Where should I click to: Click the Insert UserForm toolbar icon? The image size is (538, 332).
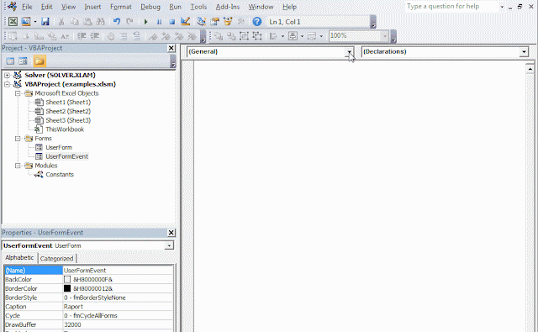coord(26,22)
